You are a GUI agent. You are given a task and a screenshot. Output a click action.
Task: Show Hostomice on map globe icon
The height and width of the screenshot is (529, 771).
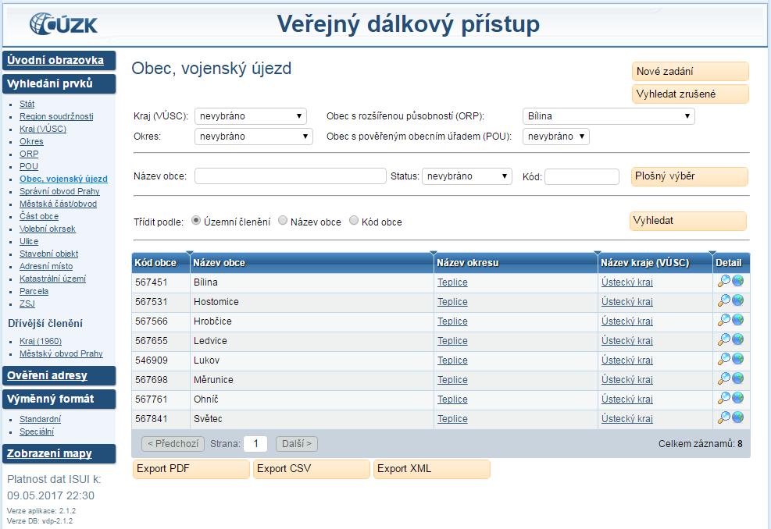tap(737, 300)
